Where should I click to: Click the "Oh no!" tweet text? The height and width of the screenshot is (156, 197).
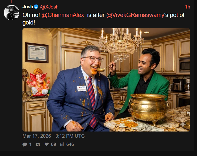point(31,15)
